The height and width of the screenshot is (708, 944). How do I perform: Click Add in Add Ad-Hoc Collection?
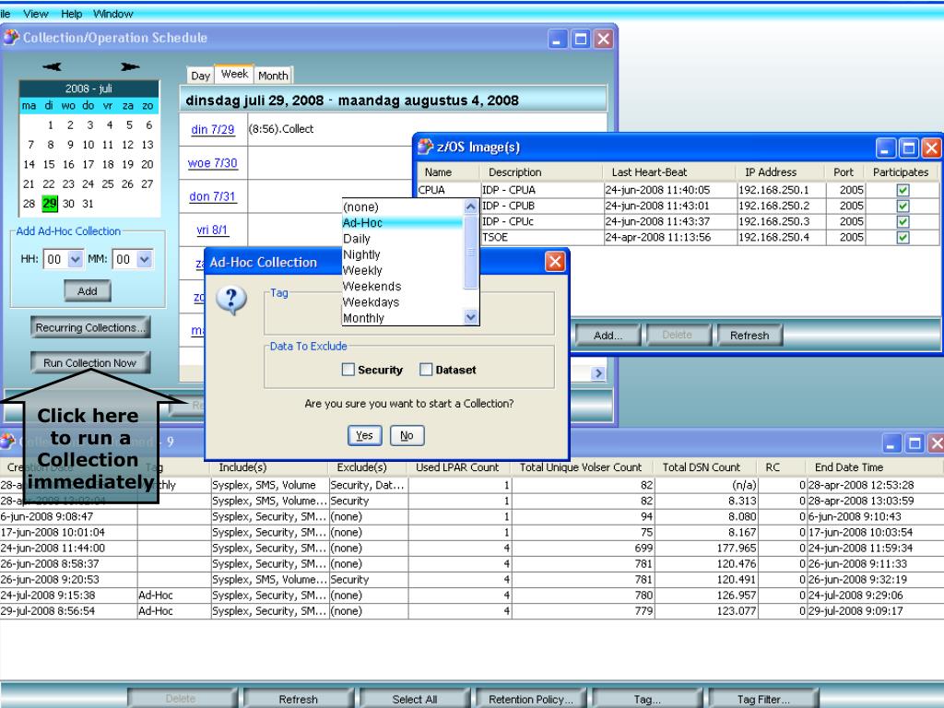point(88,290)
